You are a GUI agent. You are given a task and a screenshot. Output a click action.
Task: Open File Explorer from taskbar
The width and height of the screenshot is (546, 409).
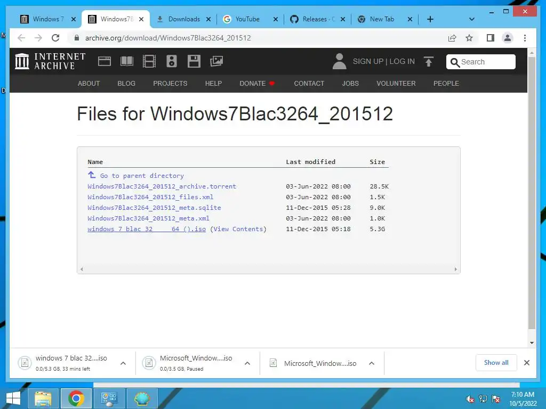pos(43,398)
